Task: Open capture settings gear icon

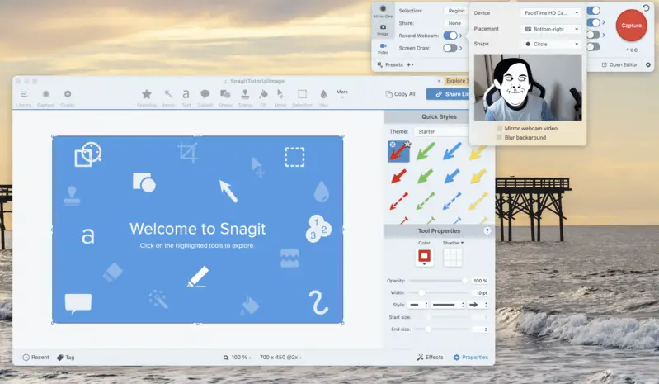Action: coord(648,64)
